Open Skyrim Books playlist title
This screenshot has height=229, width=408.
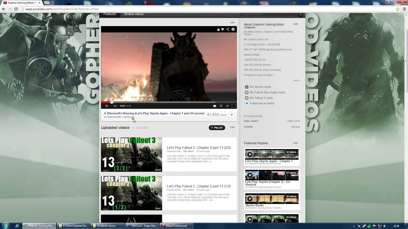click(x=254, y=205)
